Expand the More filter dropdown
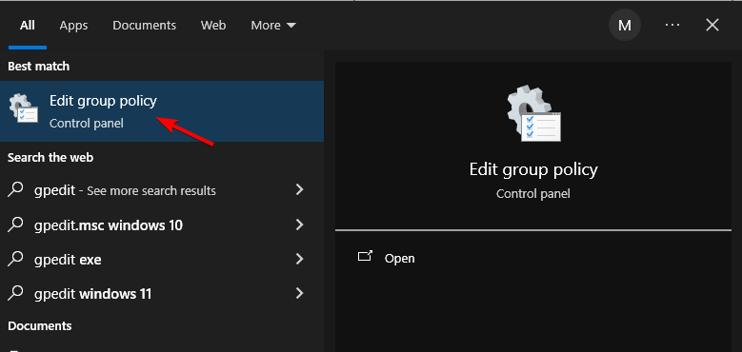Screen dimensions: 742x352 [x=273, y=25]
